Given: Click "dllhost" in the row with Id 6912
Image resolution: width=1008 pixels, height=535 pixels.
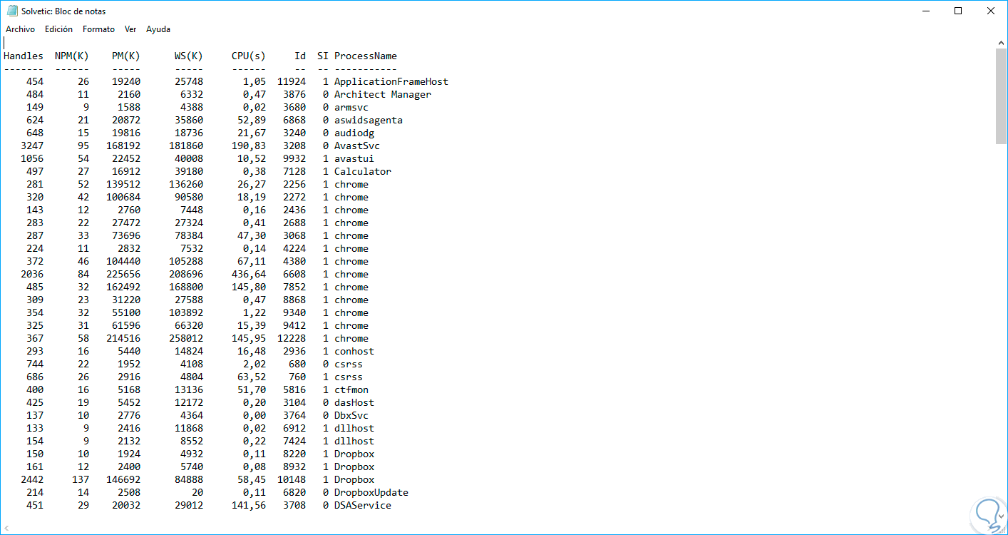Looking at the screenshot, I should click(354, 428).
